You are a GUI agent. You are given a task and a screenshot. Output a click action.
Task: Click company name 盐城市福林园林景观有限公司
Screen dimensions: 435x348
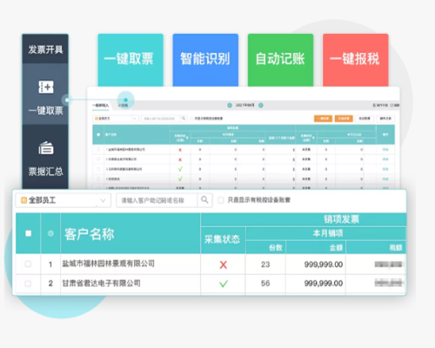click(109, 264)
